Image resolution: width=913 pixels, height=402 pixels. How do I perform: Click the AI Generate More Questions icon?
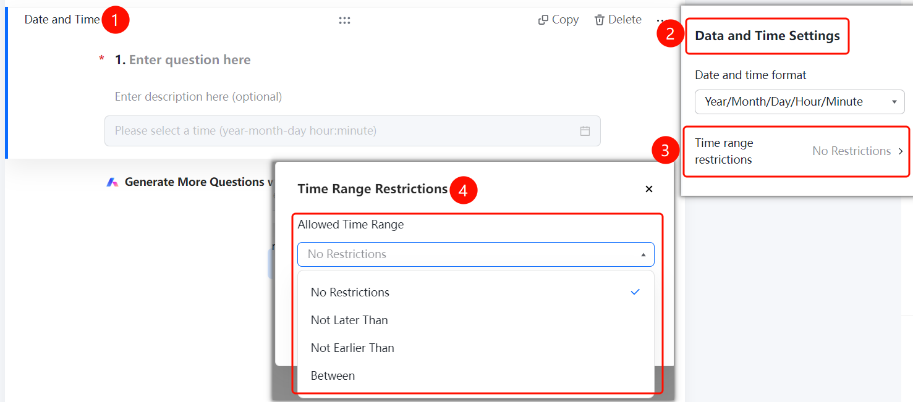point(112,182)
